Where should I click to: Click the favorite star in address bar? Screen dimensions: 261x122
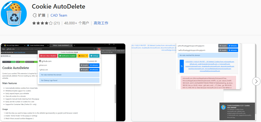[94, 49]
